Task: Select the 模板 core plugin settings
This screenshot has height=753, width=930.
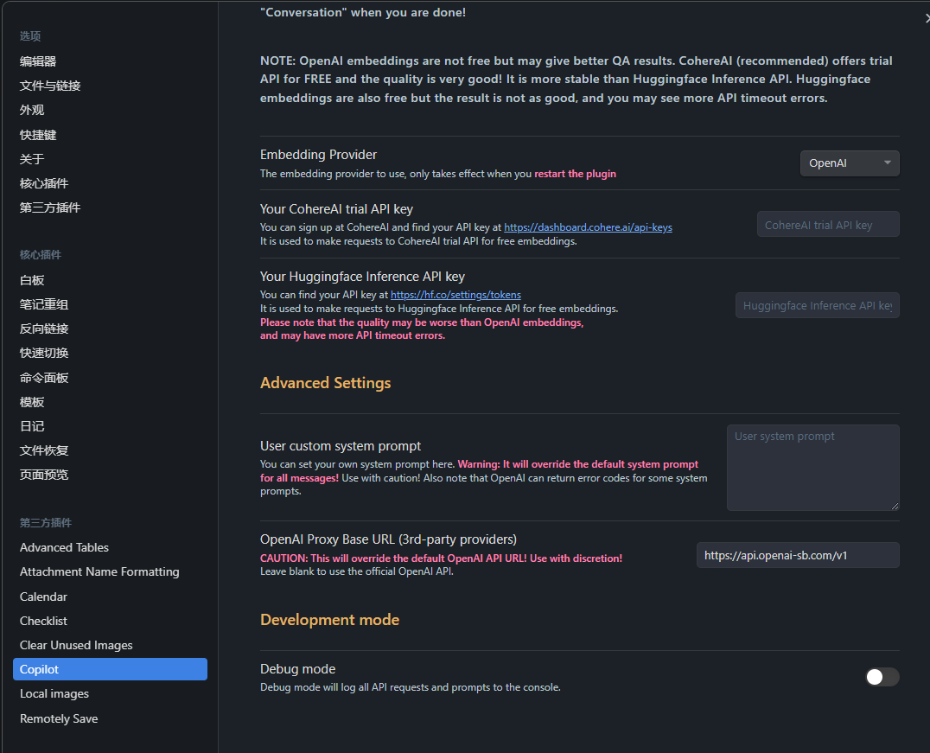Action: [x=31, y=401]
